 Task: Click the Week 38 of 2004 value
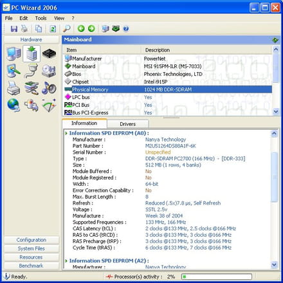[164, 215]
